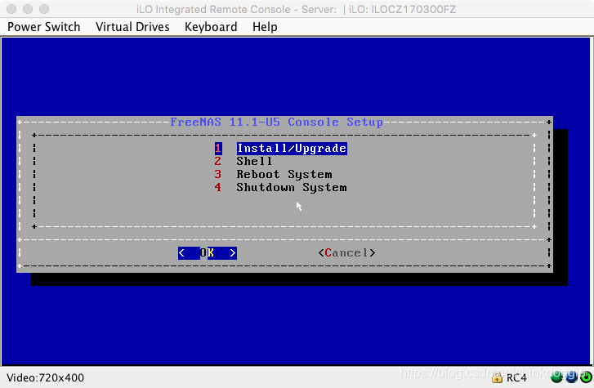Click the Cancel button in setup dialog
Image resolution: width=594 pixels, height=388 pixels.
tap(346, 253)
